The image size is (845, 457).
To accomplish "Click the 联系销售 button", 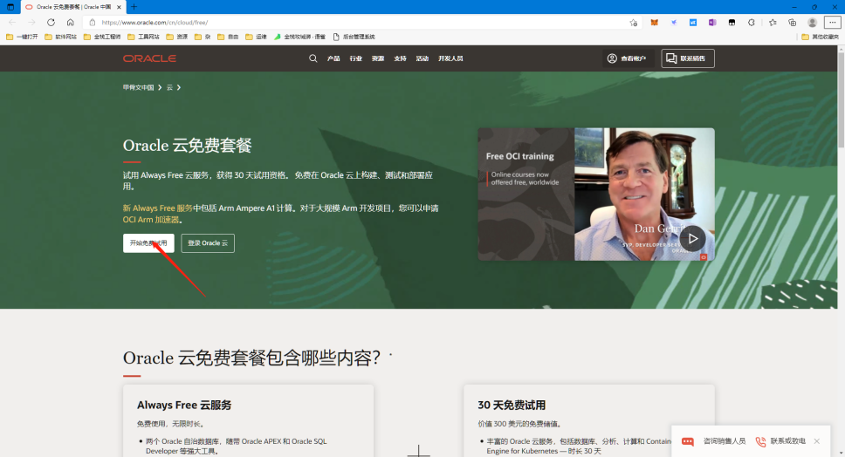I will point(688,58).
